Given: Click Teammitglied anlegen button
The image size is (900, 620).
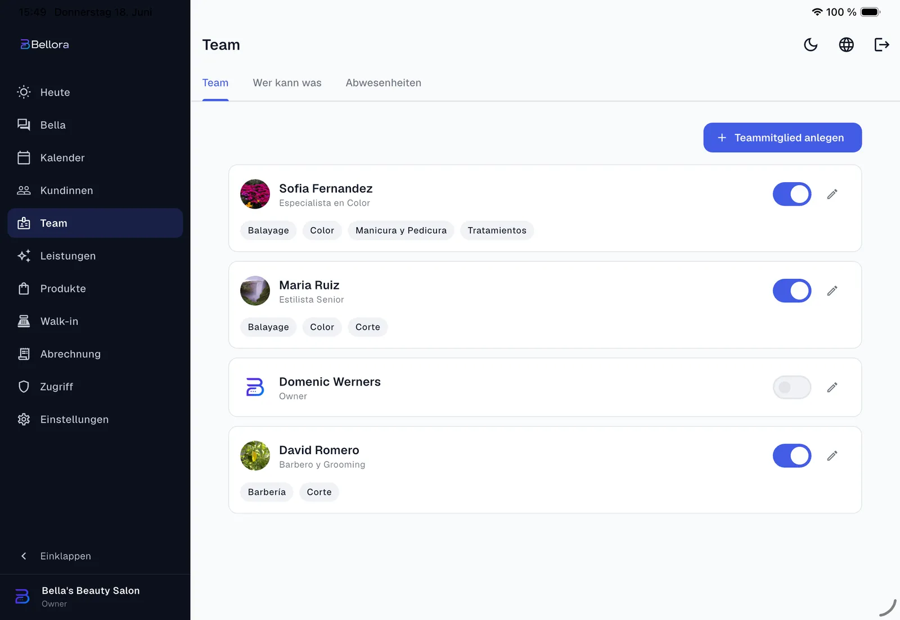Looking at the screenshot, I should point(782,138).
